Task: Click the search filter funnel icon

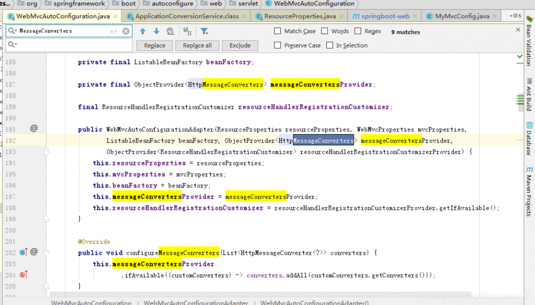Action: [x=204, y=32]
